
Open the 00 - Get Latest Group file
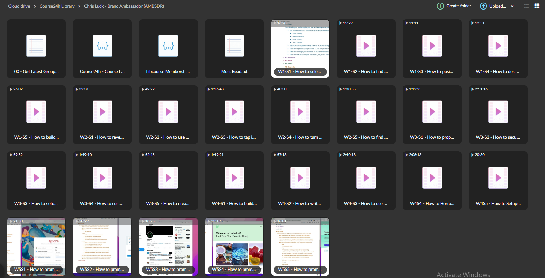tap(36, 49)
